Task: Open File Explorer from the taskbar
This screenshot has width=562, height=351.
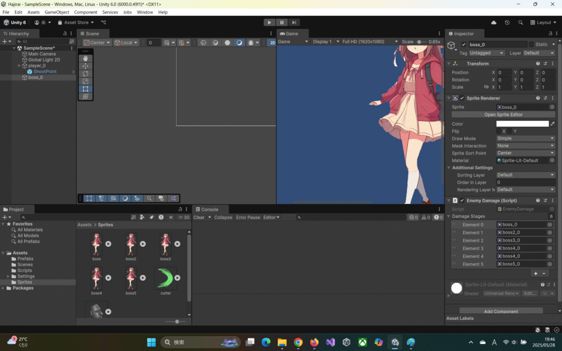Action: (x=282, y=342)
